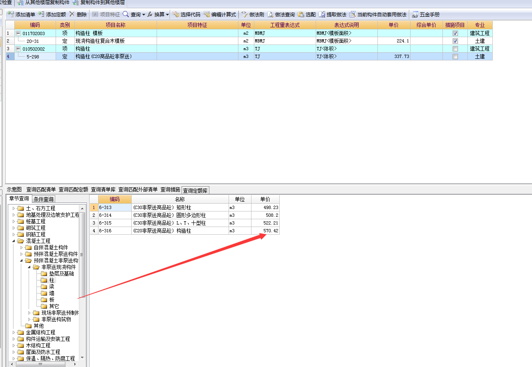532x367 pixels.
Task: Click 现浇构造柱复合木模板 item name cell
Action: pyautogui.click(x=116, y=41)
